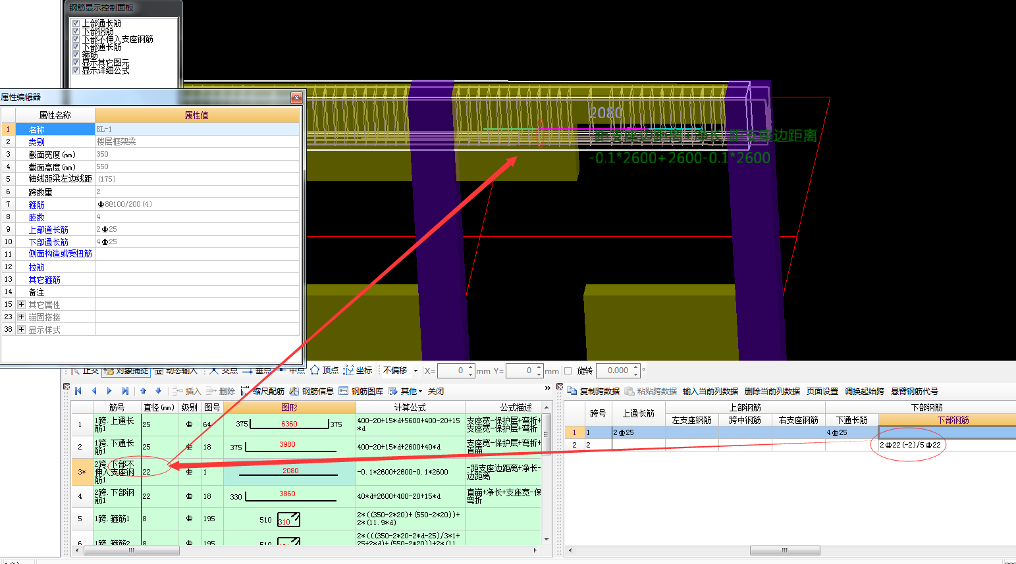The width and height of the screenshot is (1016, 564).
Task: Go to previous rebar record arrow
Action: pos(94,391)
